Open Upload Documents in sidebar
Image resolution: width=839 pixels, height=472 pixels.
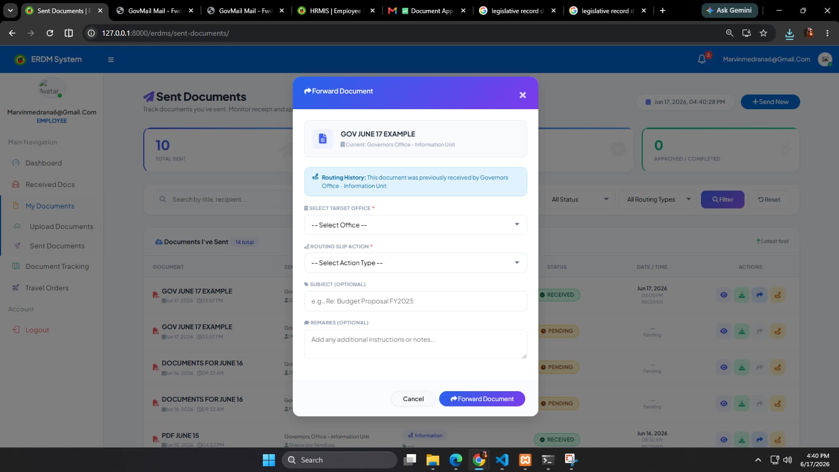click(x=61, y=226)
